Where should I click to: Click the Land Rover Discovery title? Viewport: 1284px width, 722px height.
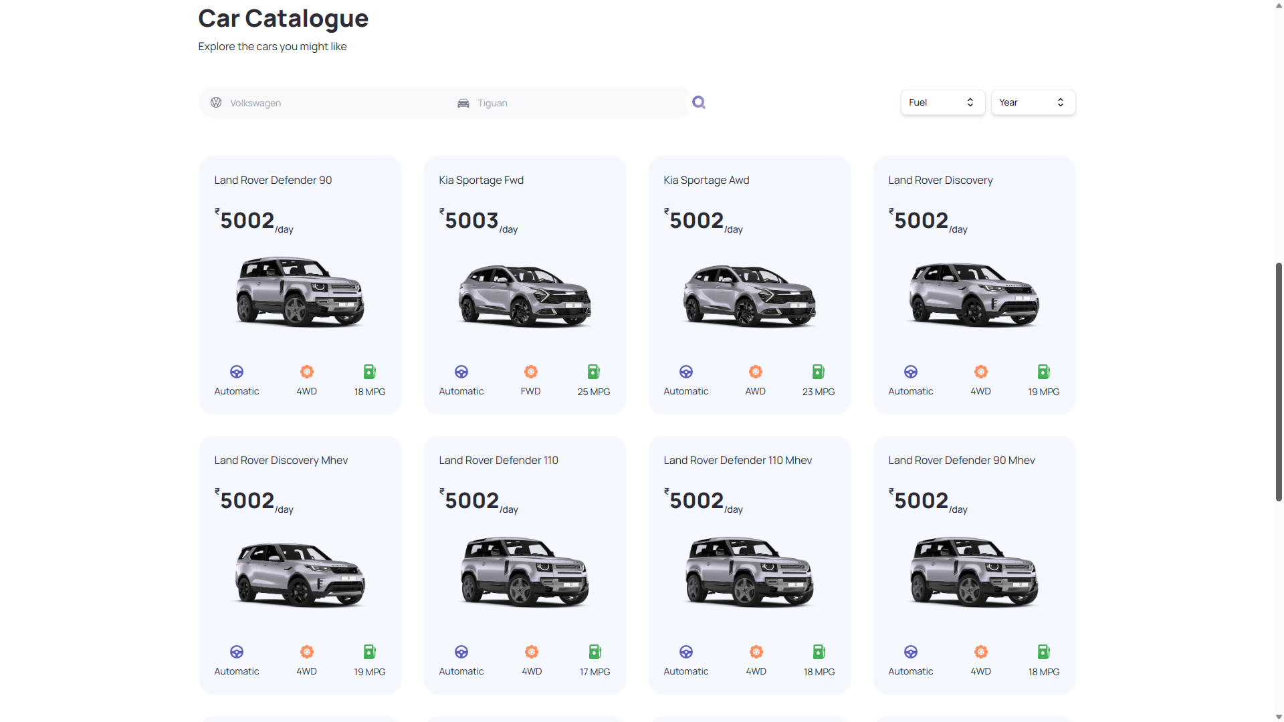(940, 180)
